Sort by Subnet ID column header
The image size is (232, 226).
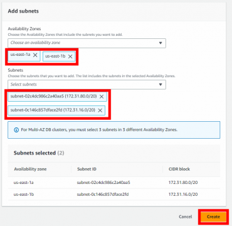pyautogui.click(x=87, y=169)
